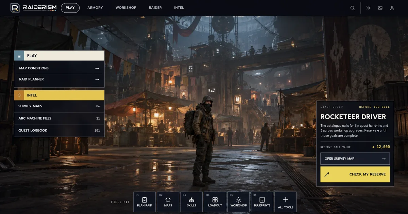Open the user account profile icon
Viewport: 408px width, 214px height.
pos(392,8)
